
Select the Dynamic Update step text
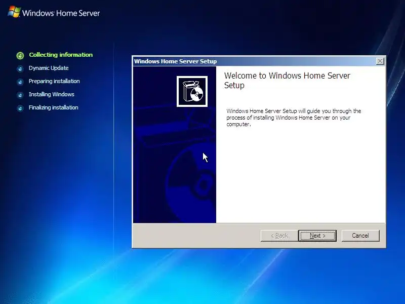[x=49, y=68]
